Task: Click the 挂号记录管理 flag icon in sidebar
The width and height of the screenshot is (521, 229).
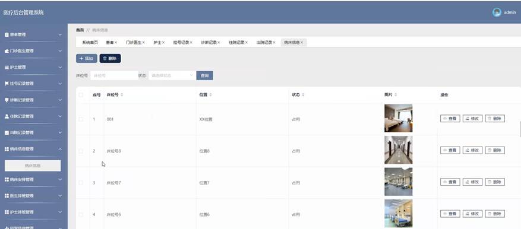Action: (7, 84)
